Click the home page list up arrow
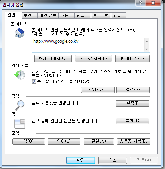Image resolution: width=165 pixels, height=169 pixels. pos(147,41)
